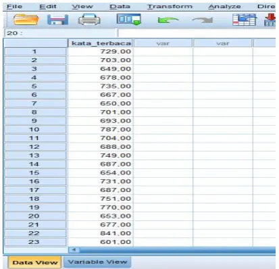Click cell with value 704,00
The height and width of the screenshot is (269, 279).
101,138
